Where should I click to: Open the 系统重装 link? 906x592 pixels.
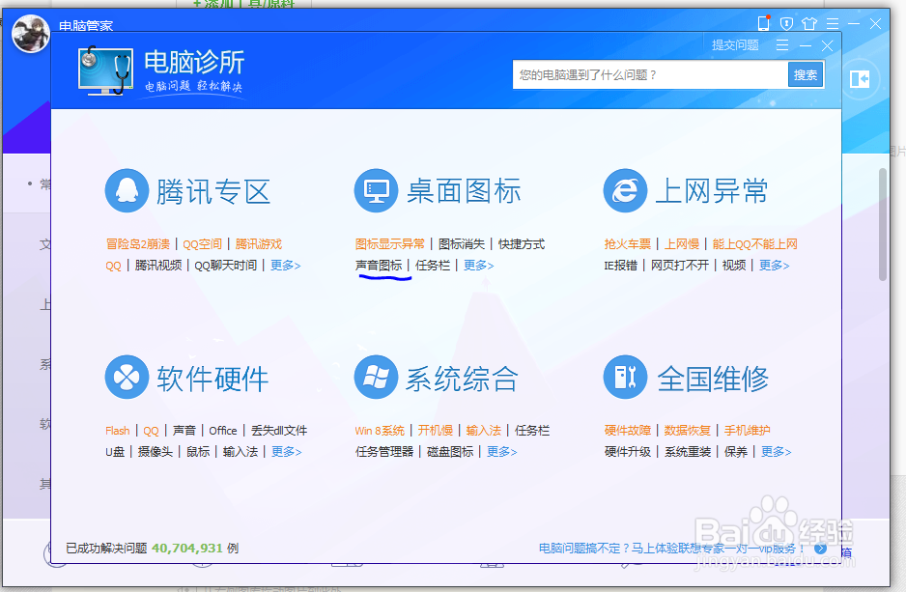click(x=687, y=452)
